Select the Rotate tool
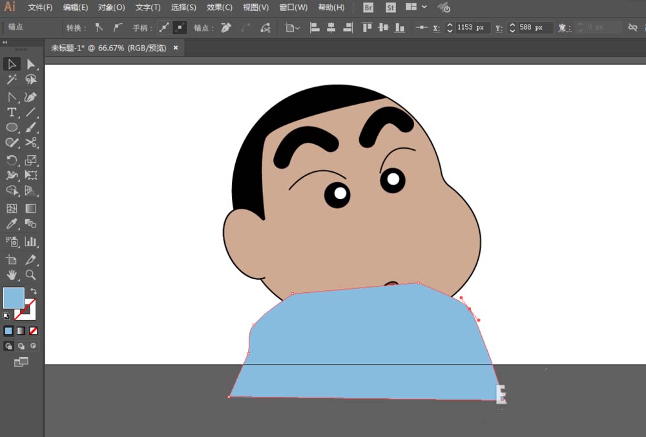 [12, 160]
